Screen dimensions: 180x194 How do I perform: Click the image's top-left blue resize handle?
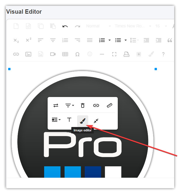[x=9, y=69]
